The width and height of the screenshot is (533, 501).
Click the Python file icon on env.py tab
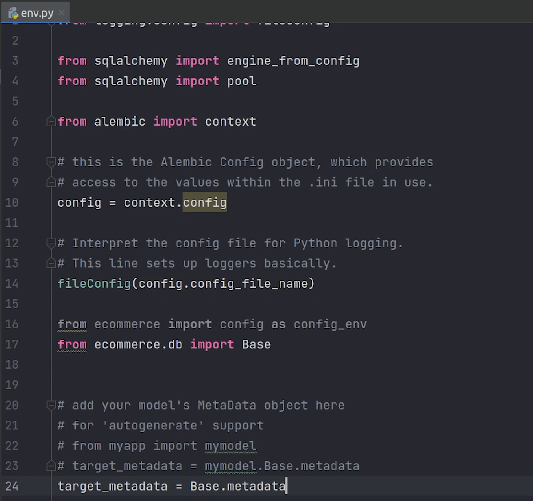(x=13, y=13)
